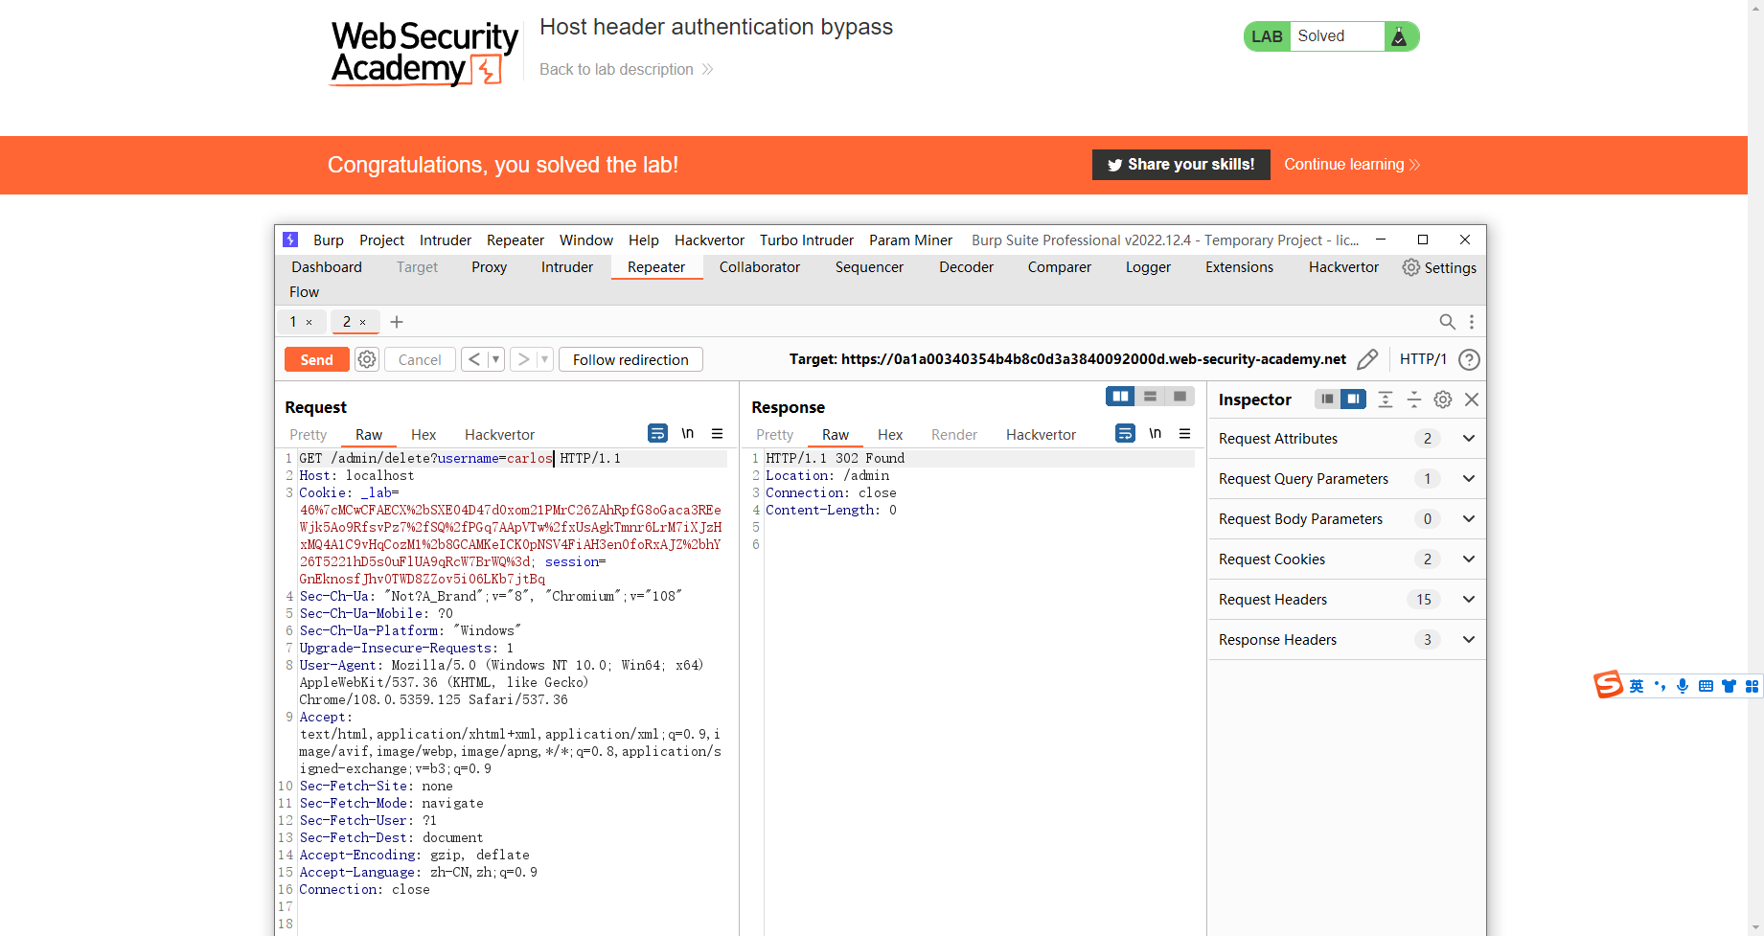1764x936 pixels.
Task: Collapse all Inspector sections icon
Action: click(x=1414, y=400)
